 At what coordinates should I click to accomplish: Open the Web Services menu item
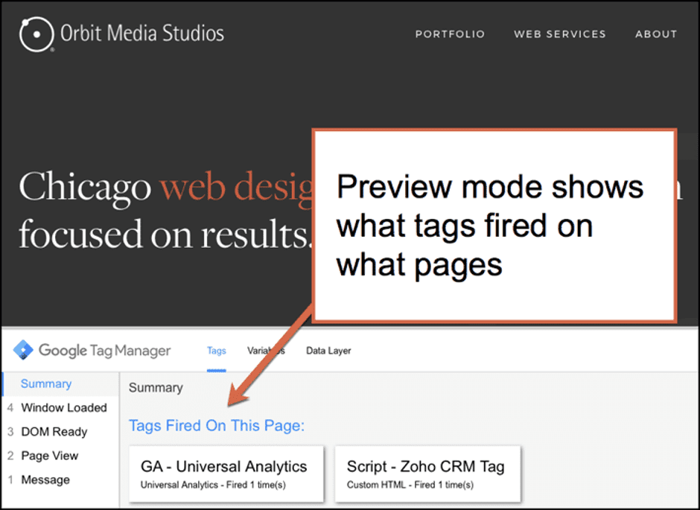point(560,34)
